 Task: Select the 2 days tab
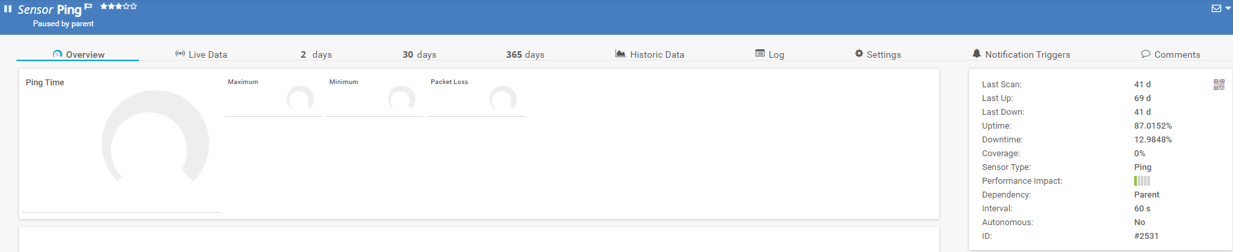pos(316,54)
